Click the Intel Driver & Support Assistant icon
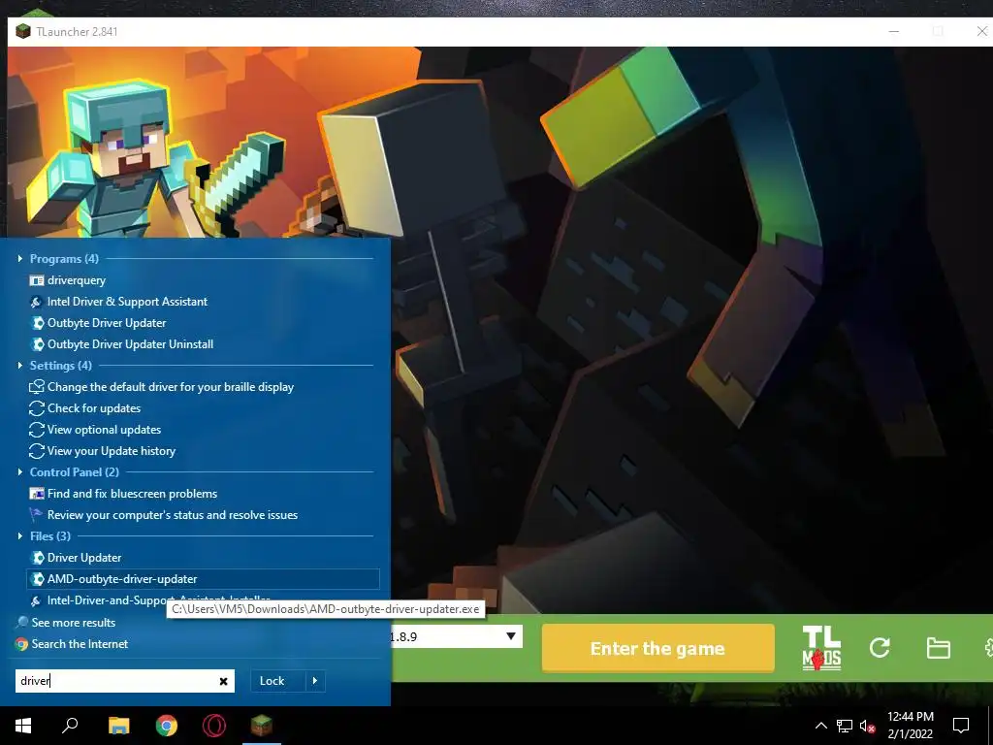The height and width of the screenshot is (745, 993). coord(37,302)
